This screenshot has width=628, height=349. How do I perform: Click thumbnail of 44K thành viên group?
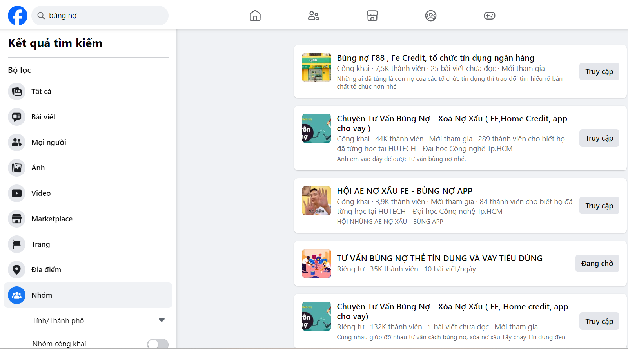click(316, 128)
